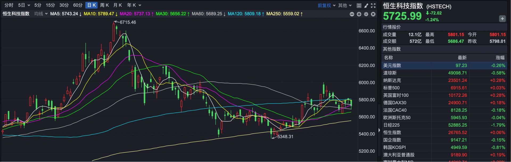Expand the 前复权 adjustment dropdown

click(x=326, y=5)
